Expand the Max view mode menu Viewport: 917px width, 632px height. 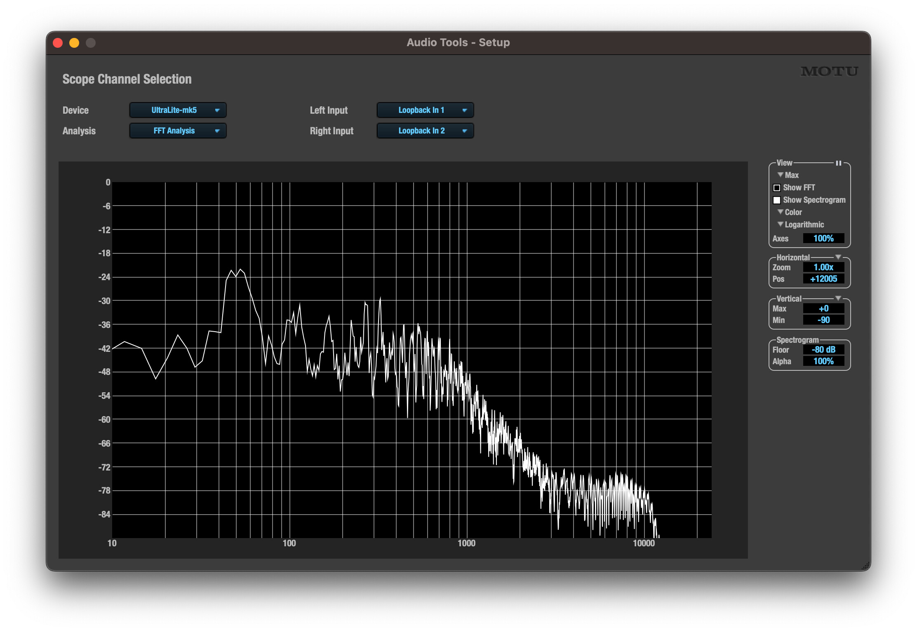[788, 175]
